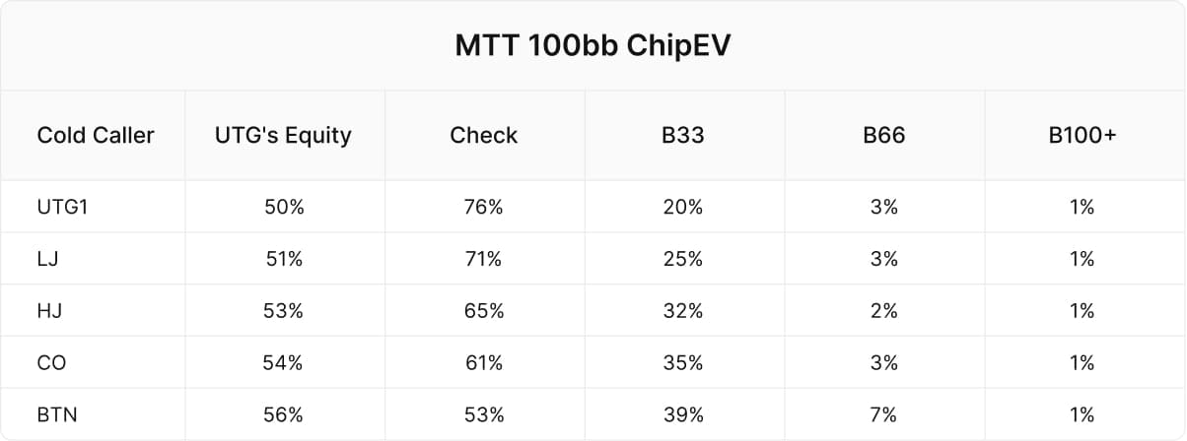The width and height of the screenshot is (1187, 441).
Task: Click the MTT 100bb ChipEV table title
Action: coord(593,46)
